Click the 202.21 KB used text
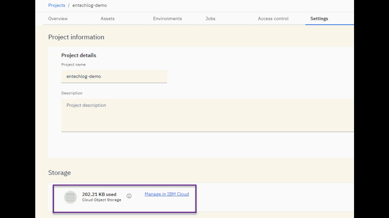The image size is (389, 218). pyautogui.click(x=99, y=194)
